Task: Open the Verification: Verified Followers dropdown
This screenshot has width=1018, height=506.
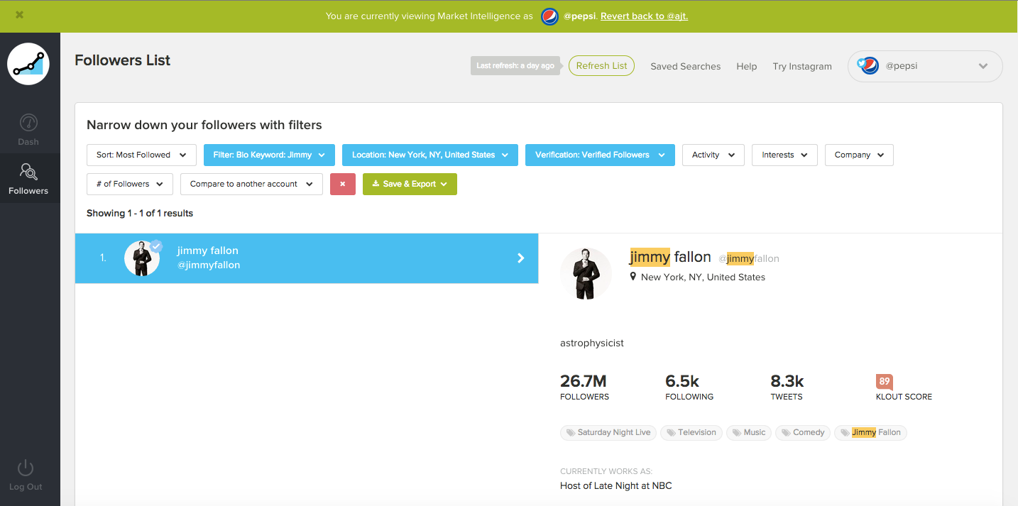Action: (x=600, y=155)
